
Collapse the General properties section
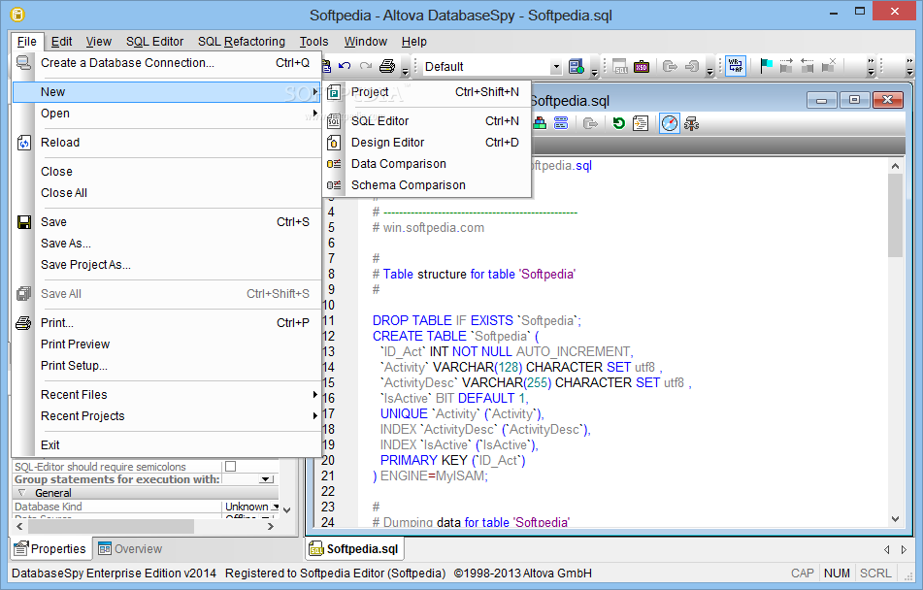pyautogui.click(x=21, y=493)
